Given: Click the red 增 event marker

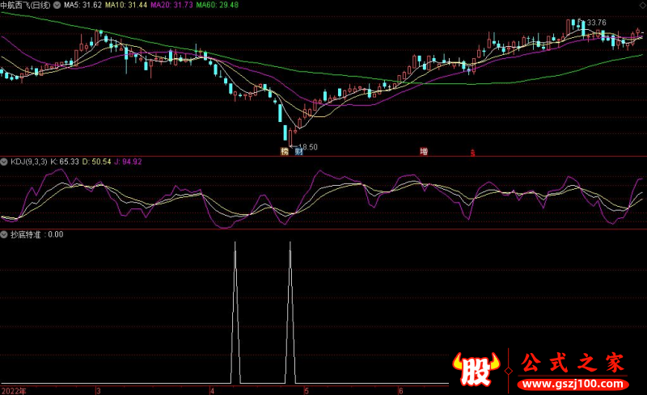Looking at the screenshot, I should (x=424, y=151).
